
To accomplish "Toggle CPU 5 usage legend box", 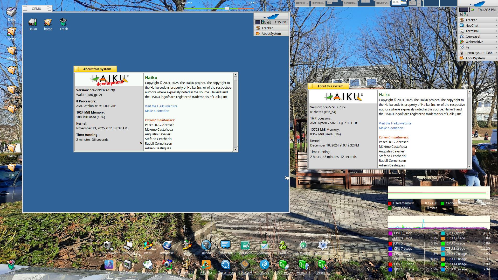I will [390, 243].
